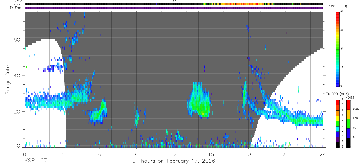Click the 10000 tick of NOISE legend
Screen dimensions: 363x167
pos(355,109)
